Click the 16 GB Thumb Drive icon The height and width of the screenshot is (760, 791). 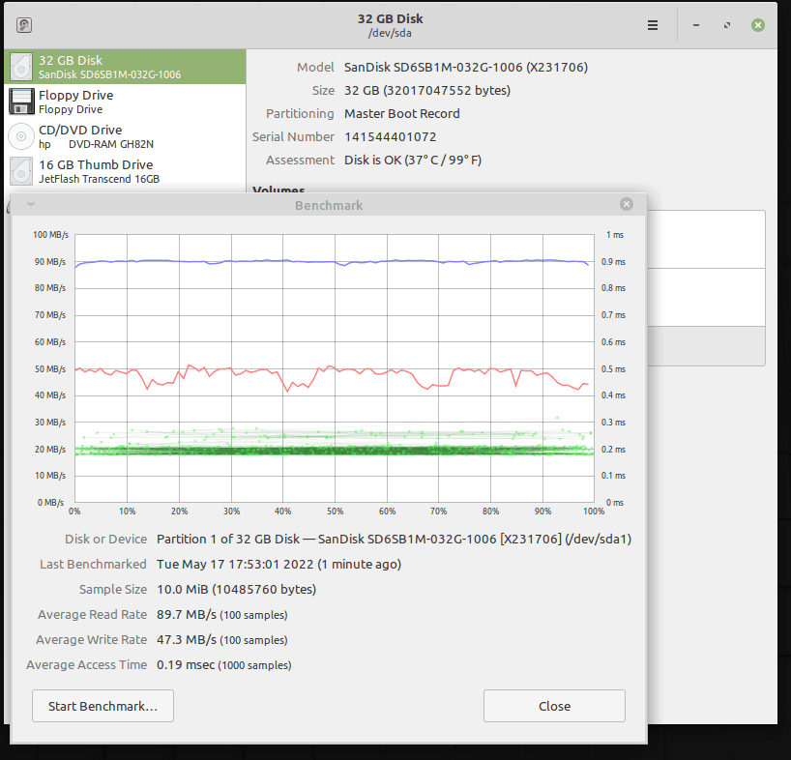pyautogui.click(x=21, y=171)
